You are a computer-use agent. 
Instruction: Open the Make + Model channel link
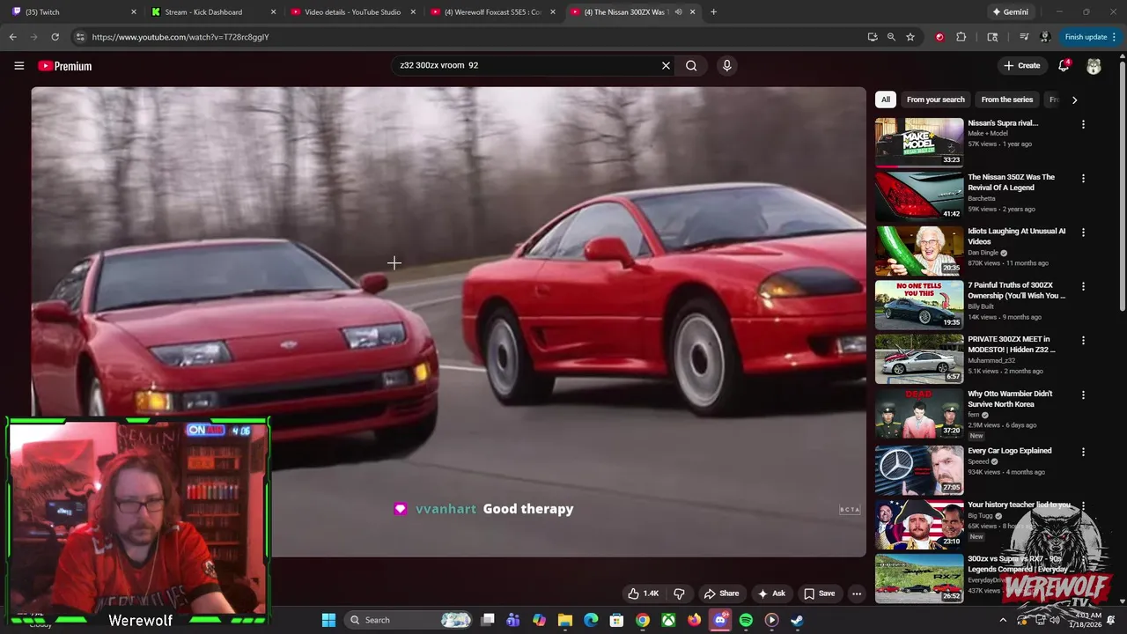[988, 134]
